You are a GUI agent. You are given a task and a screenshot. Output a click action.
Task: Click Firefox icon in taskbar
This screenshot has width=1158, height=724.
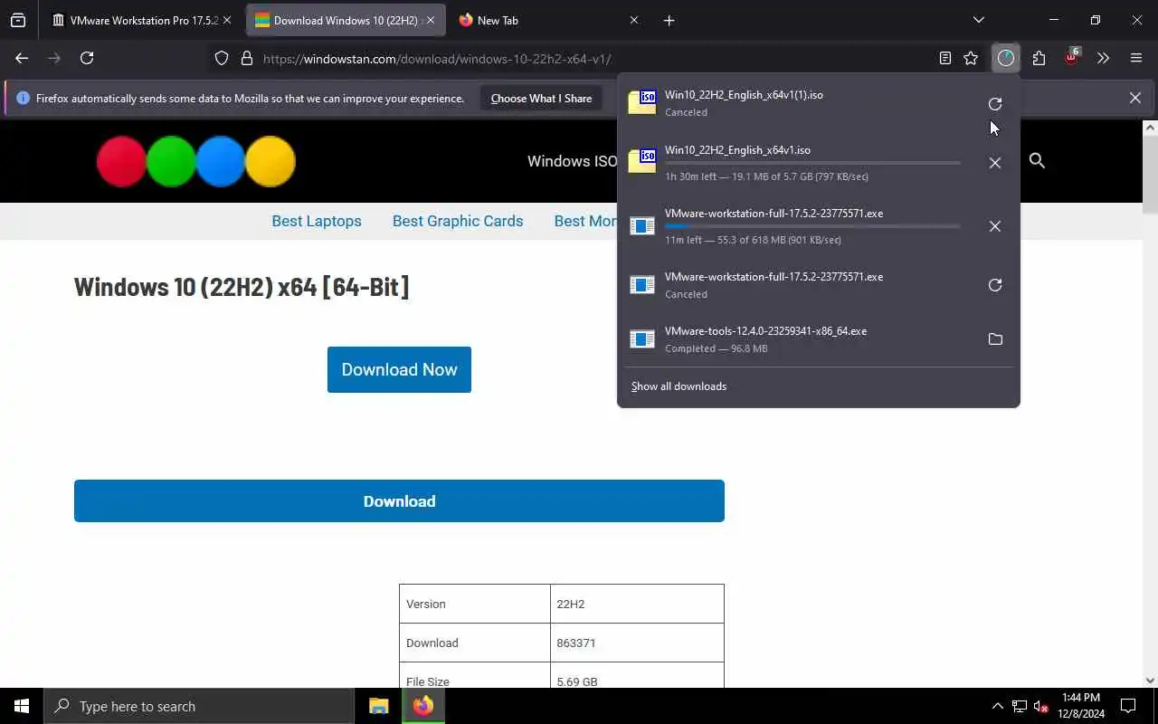(x=423, y=706)
